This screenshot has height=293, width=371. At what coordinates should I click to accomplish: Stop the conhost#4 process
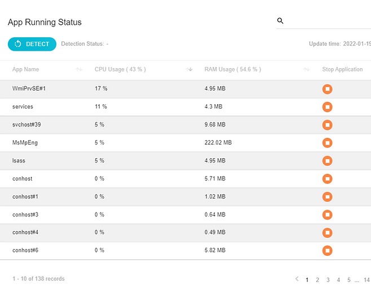click(x=327, y=233)
